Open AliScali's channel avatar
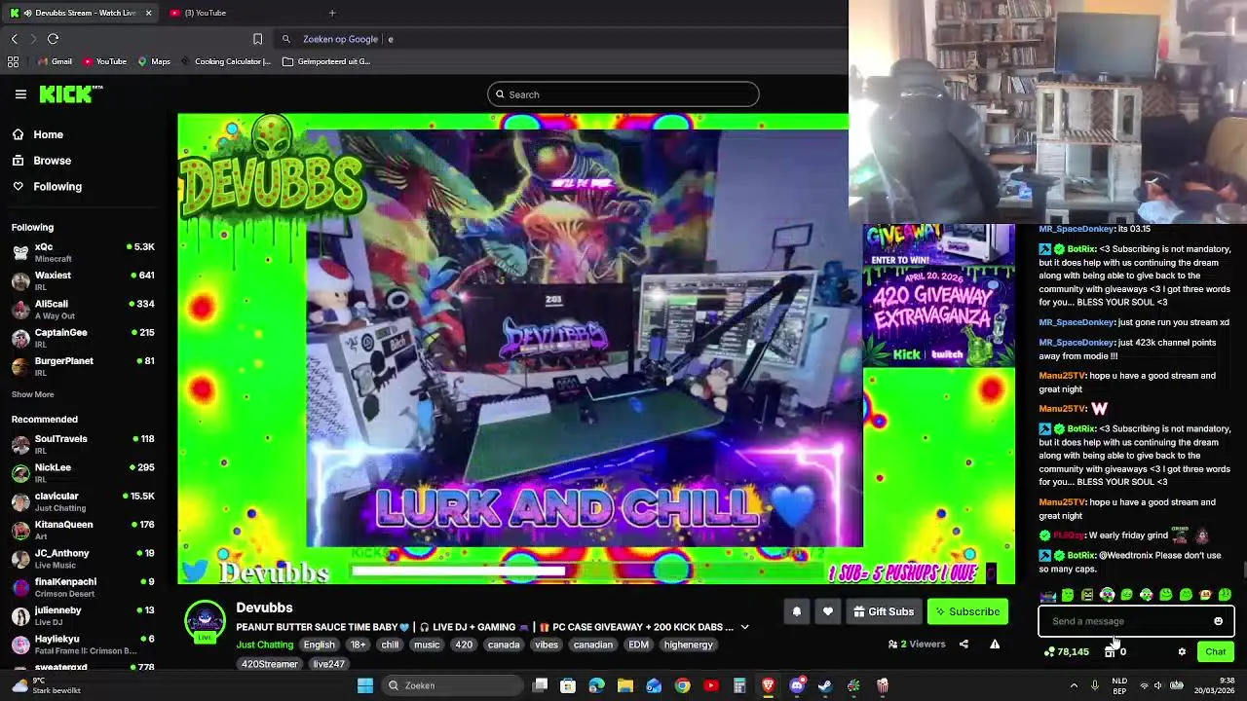1247x701 pixels. 20,310
